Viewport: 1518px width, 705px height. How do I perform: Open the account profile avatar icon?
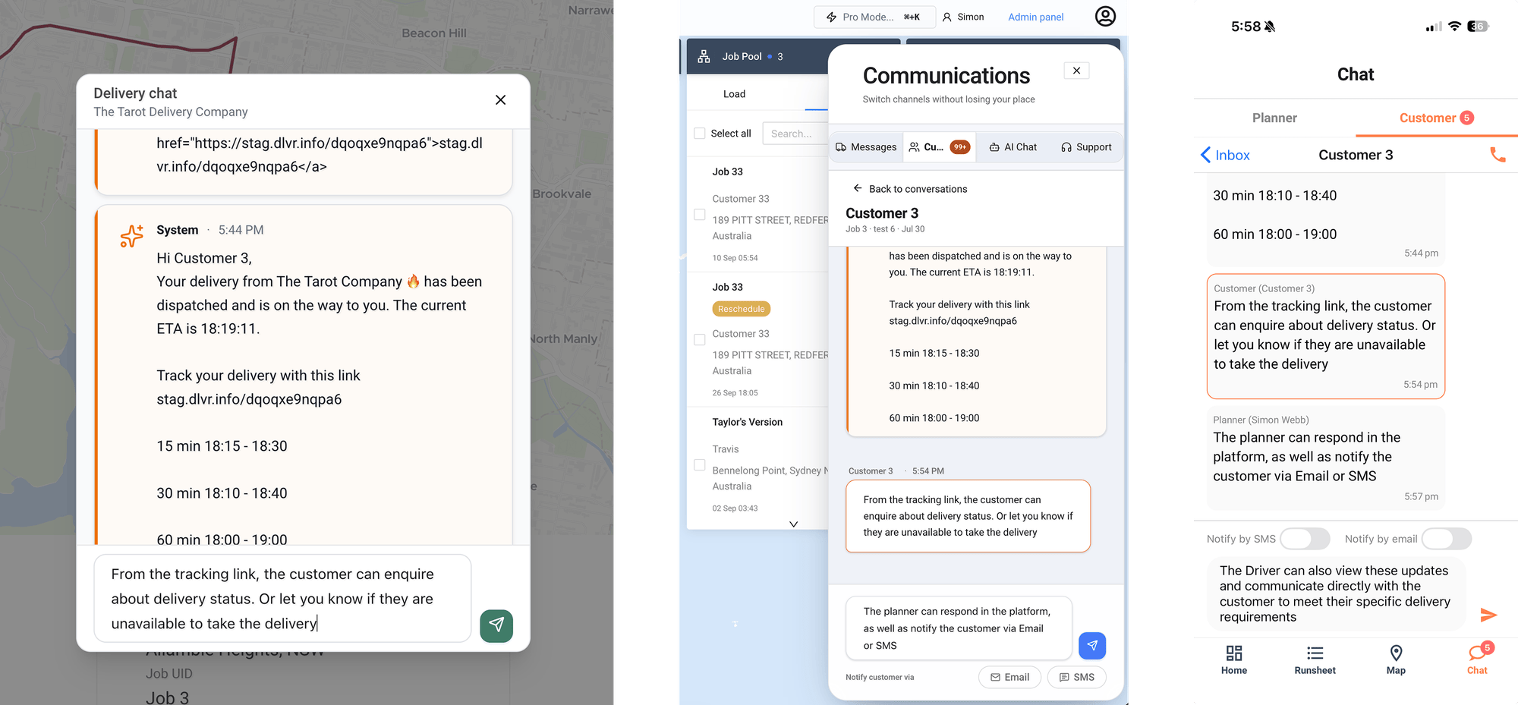1105,16
